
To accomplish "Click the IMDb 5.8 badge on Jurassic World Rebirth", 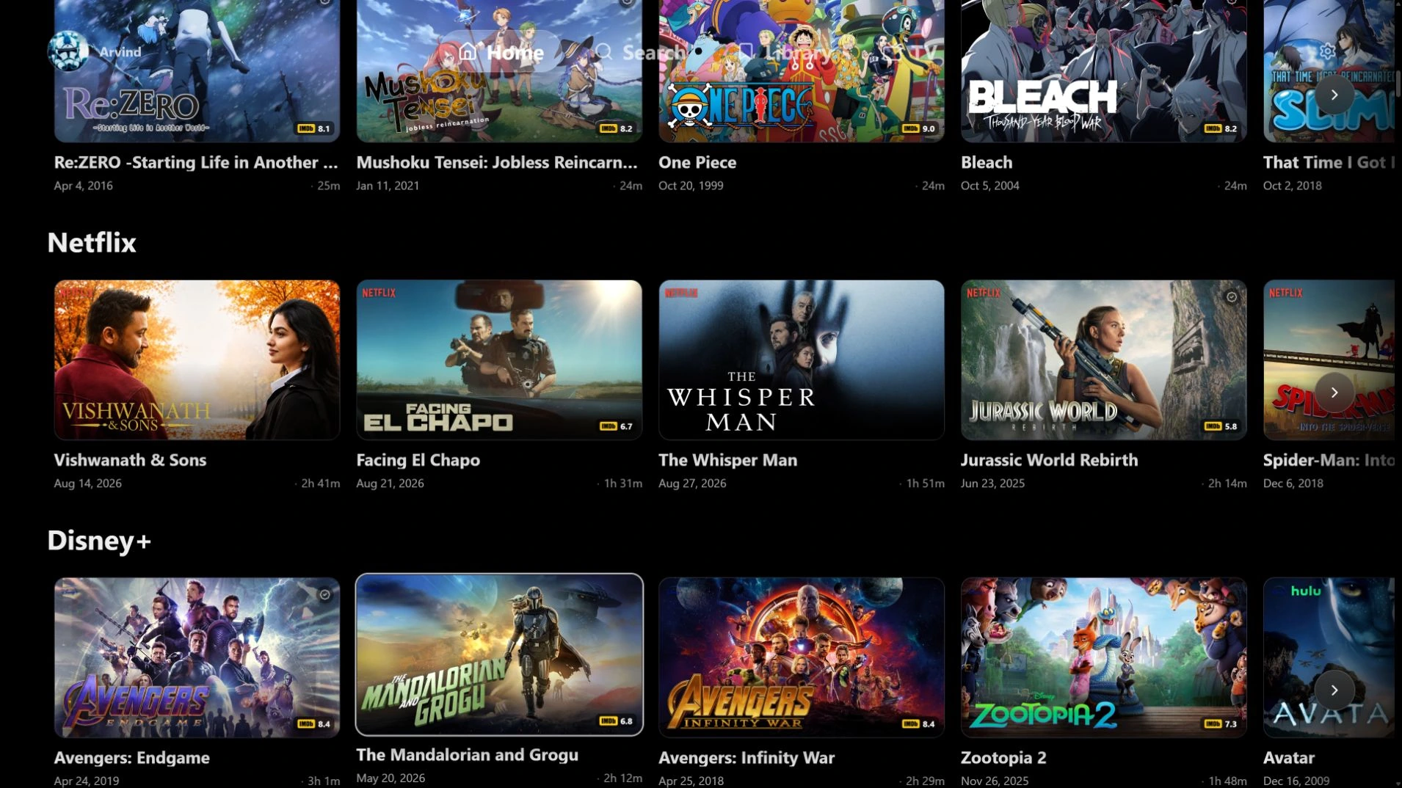I will 1221,426.
